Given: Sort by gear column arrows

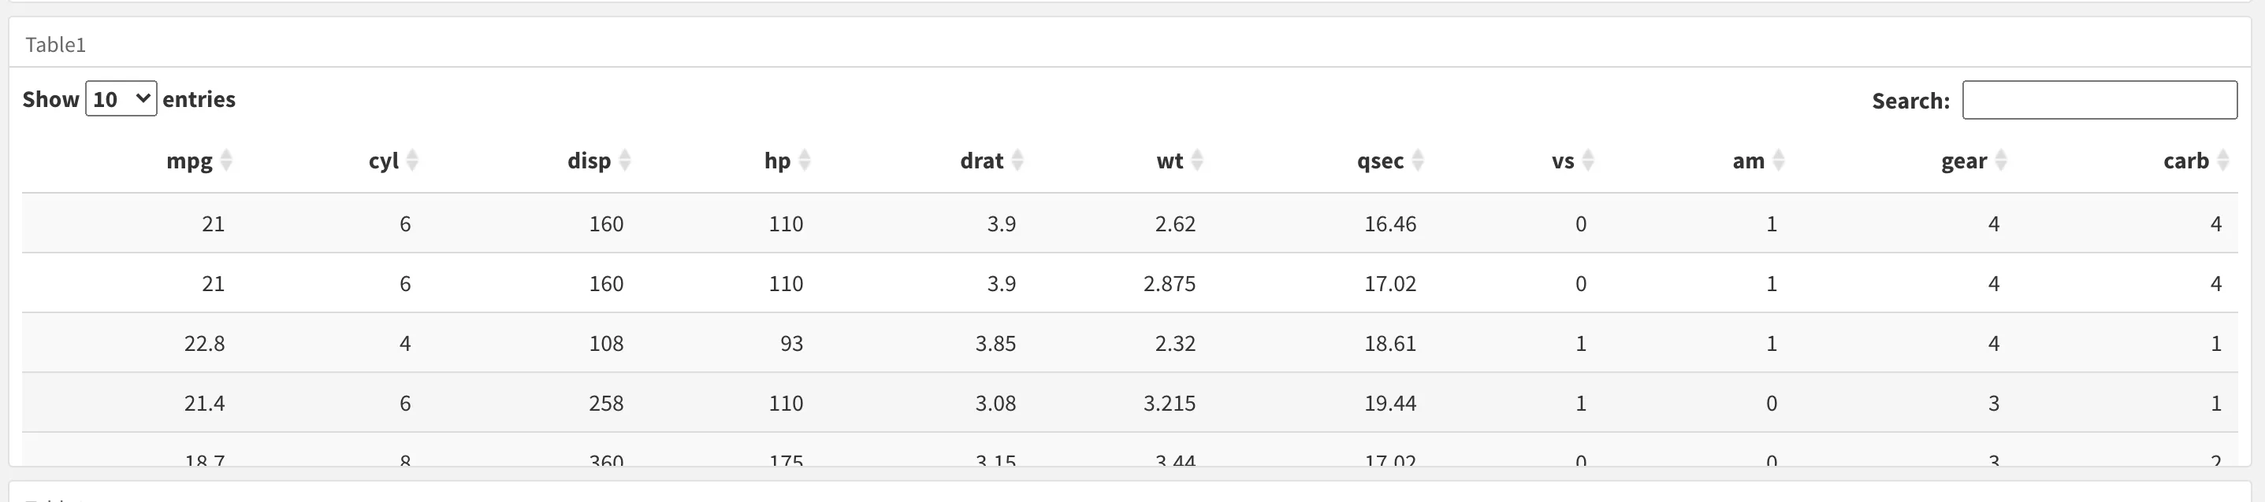Looking at the screenshot, I should click(x=2001, y=161).
